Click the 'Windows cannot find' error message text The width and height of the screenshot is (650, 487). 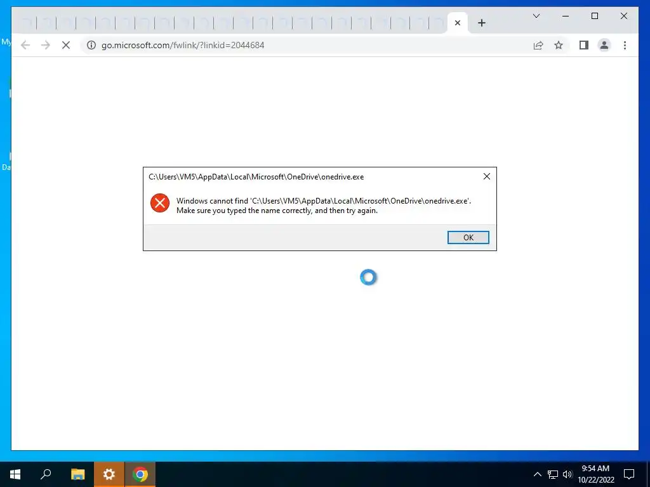pyautogui.click(x=324, y=205)
